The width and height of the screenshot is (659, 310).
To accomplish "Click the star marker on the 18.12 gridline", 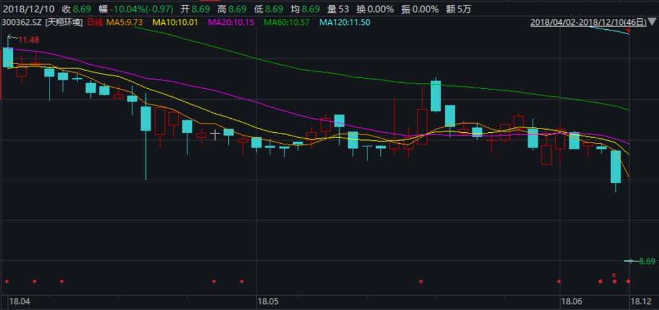I will pos(628,281).
